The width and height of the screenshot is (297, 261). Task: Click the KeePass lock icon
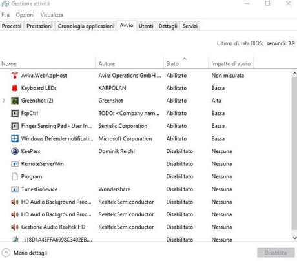(15, 151)
